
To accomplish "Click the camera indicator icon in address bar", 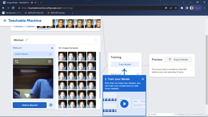I will (x=166, y=8).
